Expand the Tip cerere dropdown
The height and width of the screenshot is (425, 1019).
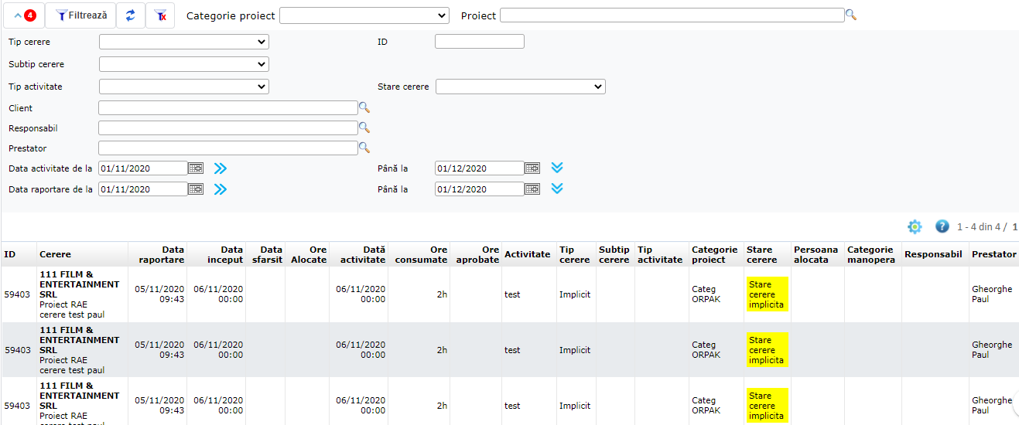tap(183, 42)
